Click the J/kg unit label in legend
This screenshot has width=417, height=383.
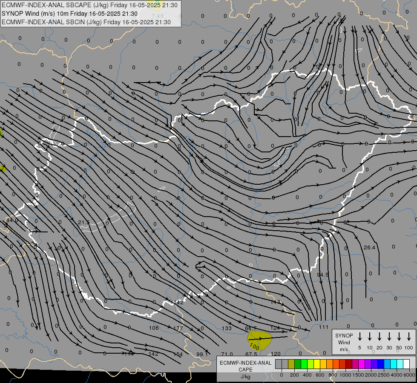pyautogui.click(x=245, y=377)
